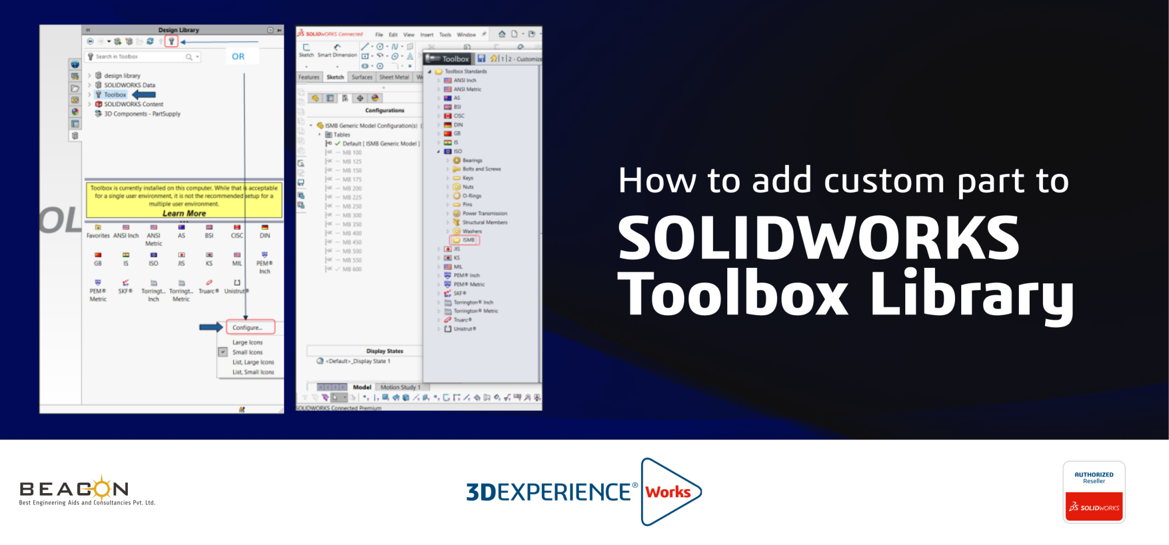Switch to the Sheet Metal ribbon tab
The height and width of the screenshot is (545, 1169).
(x=394, y=78)
